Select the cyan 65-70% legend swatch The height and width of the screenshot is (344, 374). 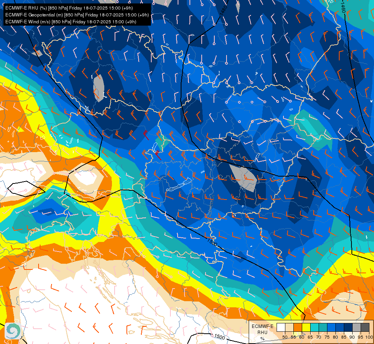(315, 327)
